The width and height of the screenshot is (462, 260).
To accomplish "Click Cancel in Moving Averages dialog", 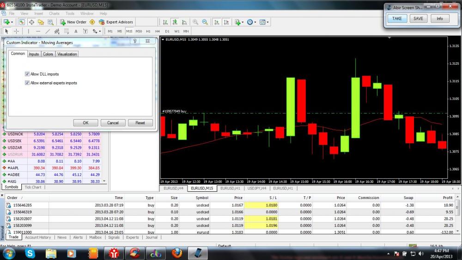I will (x=113, y=123).
